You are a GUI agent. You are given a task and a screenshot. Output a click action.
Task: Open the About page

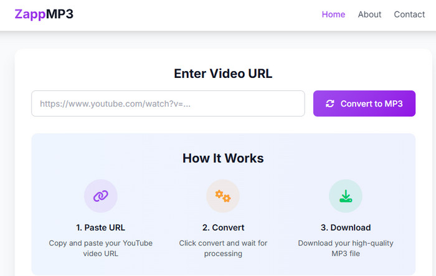[369, 14]
